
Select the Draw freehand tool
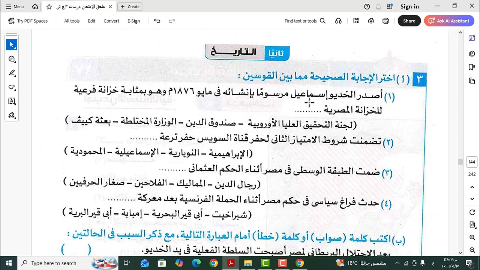click(12, 87)
